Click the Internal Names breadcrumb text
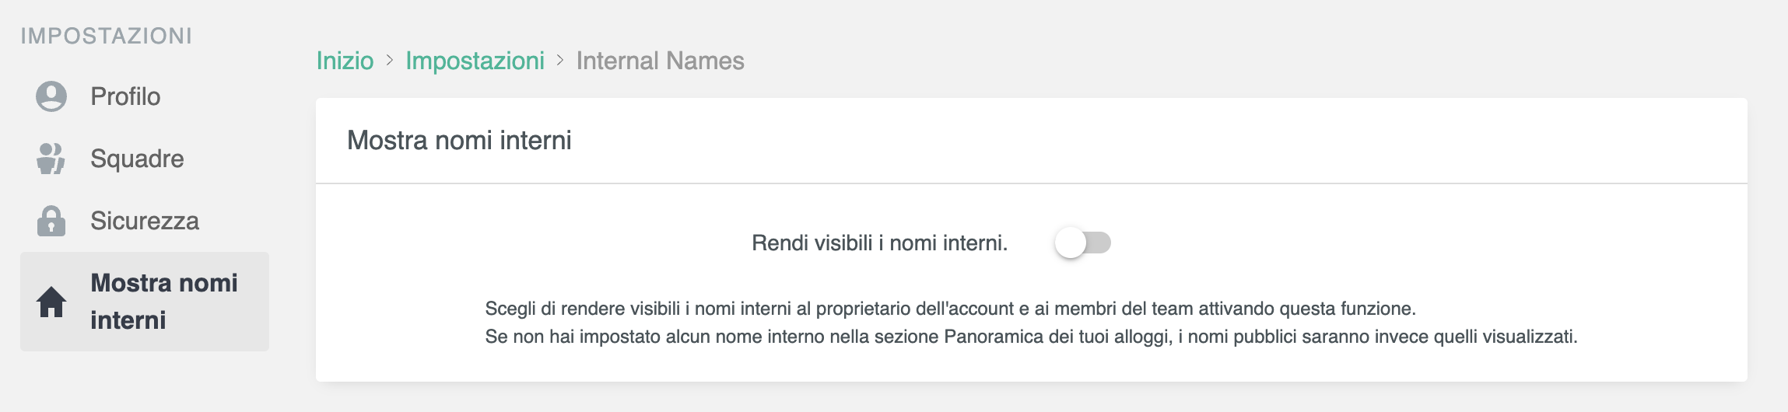 tap(660, 61)
